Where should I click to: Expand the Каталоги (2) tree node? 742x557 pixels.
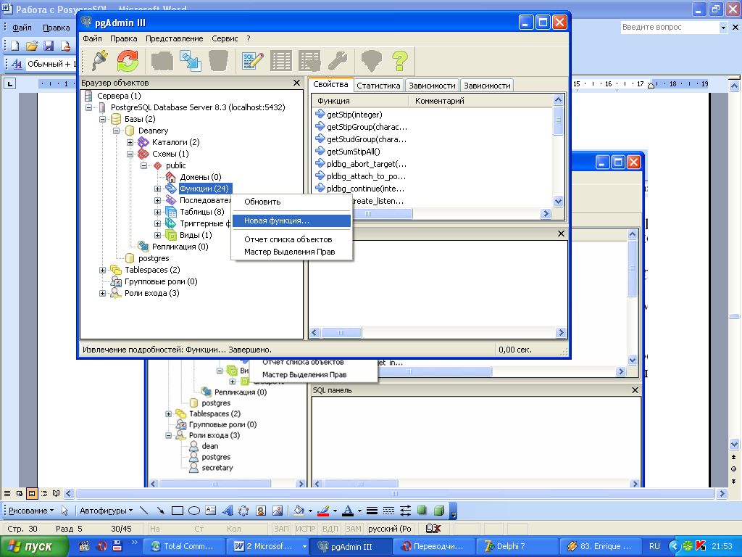tap(130, 143)
